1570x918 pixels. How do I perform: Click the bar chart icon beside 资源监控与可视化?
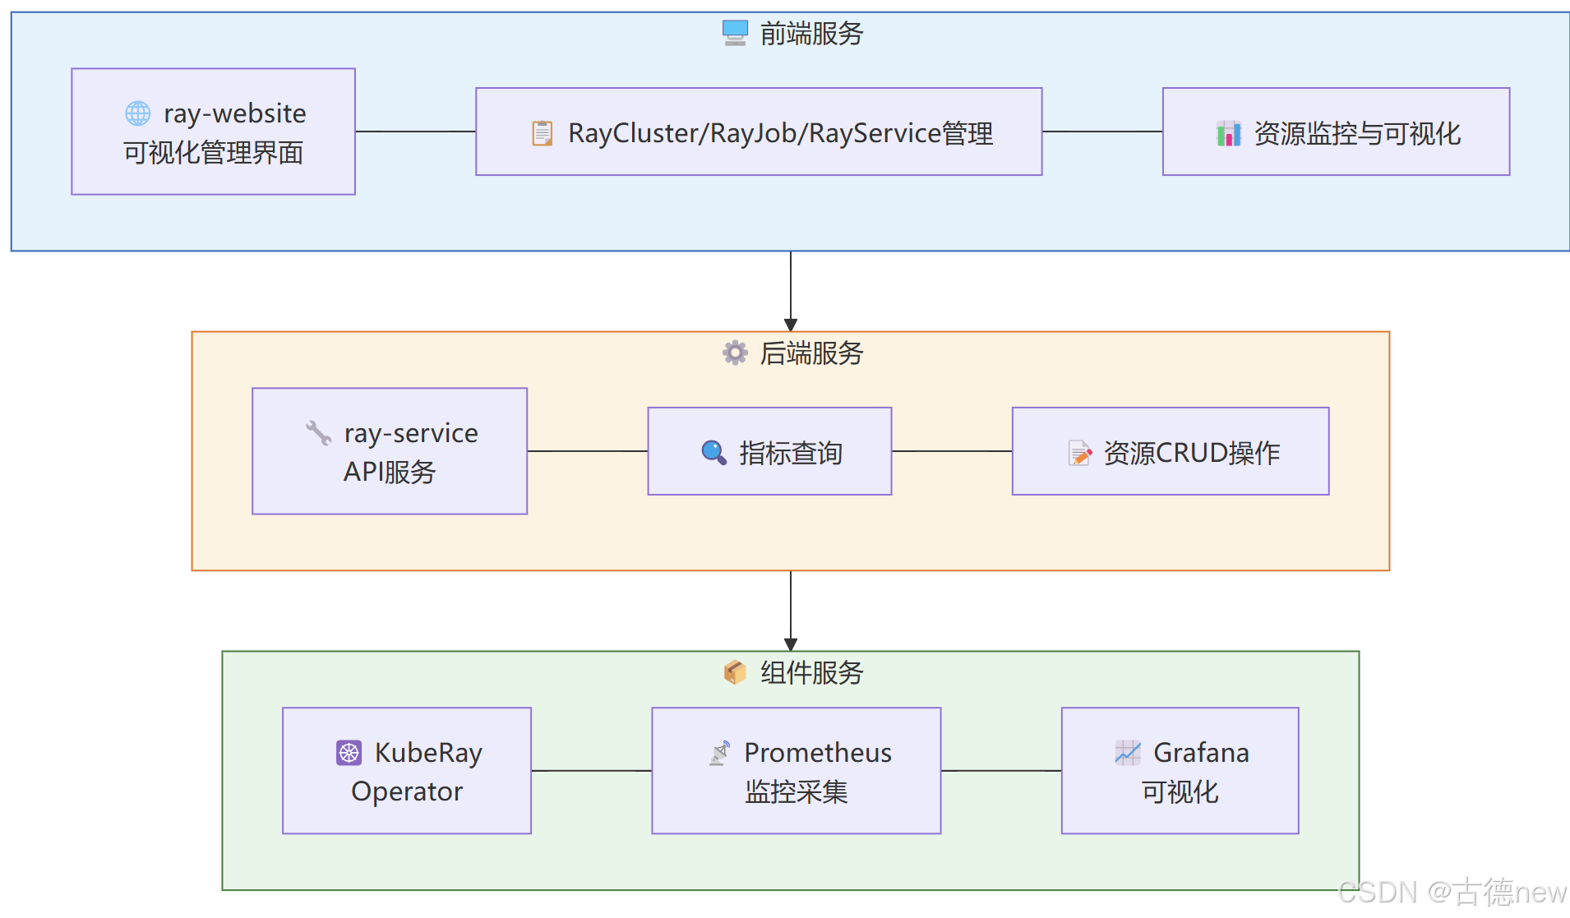click(1229, 133)
